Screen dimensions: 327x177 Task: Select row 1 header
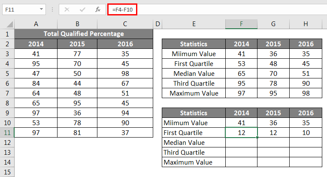click(7, 34)
